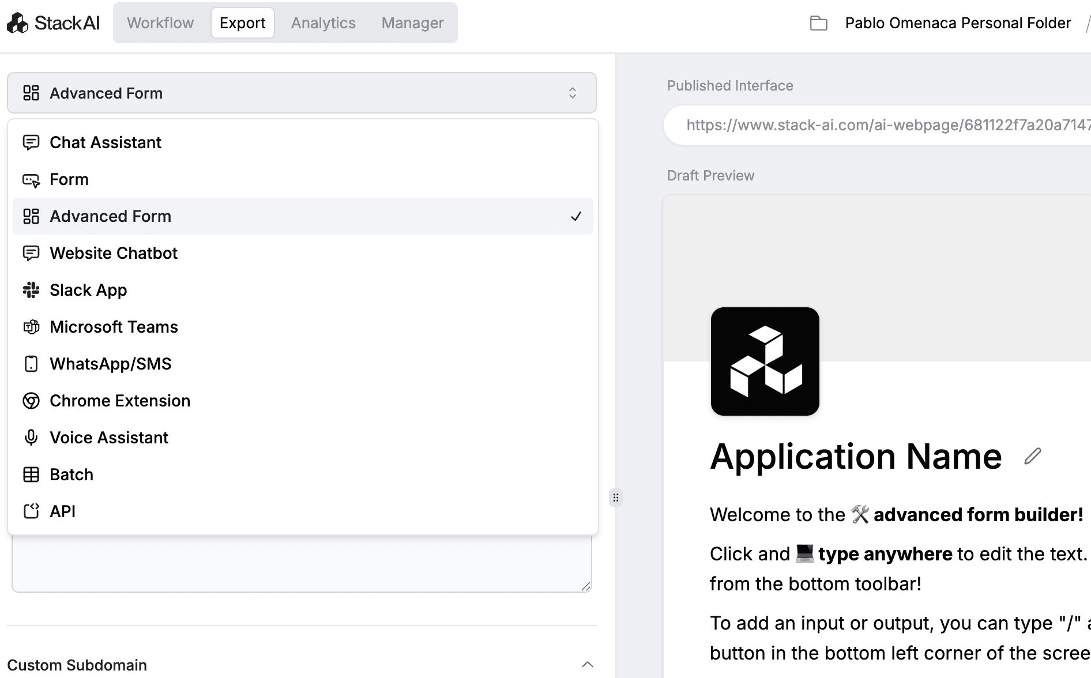Click inside the text area below the list
Screen dimensions: 1091x678
[x=302, y=563]
